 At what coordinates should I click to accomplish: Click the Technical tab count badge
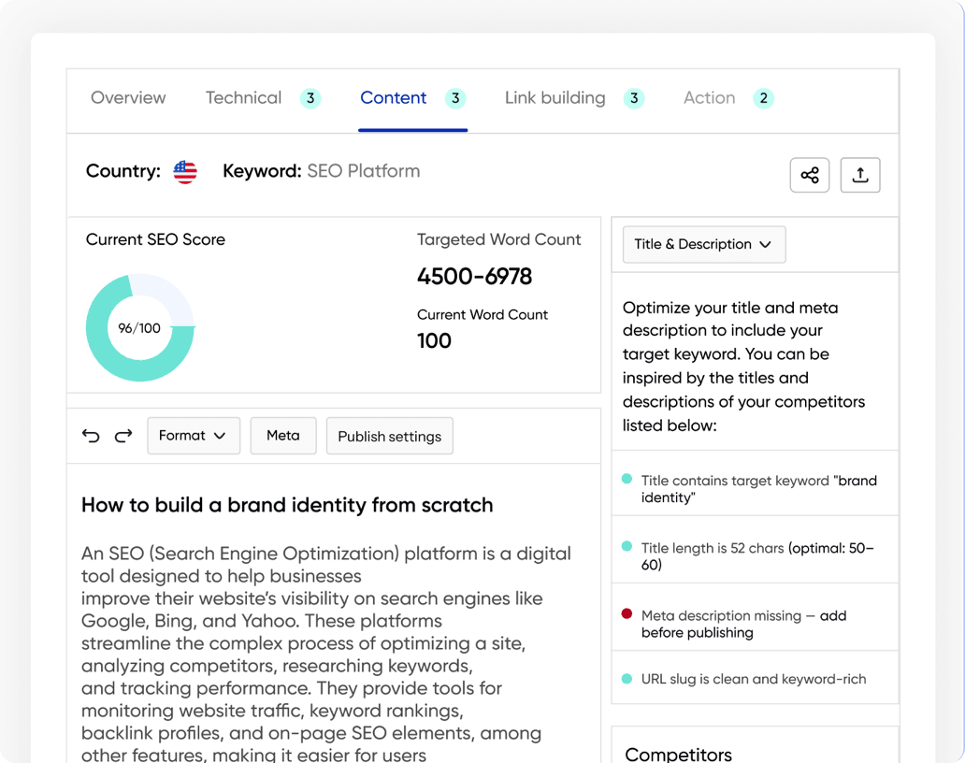point(310,98)
